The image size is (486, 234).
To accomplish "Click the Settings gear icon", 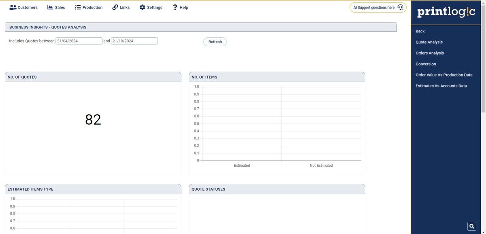I will [x=142, y=7].
